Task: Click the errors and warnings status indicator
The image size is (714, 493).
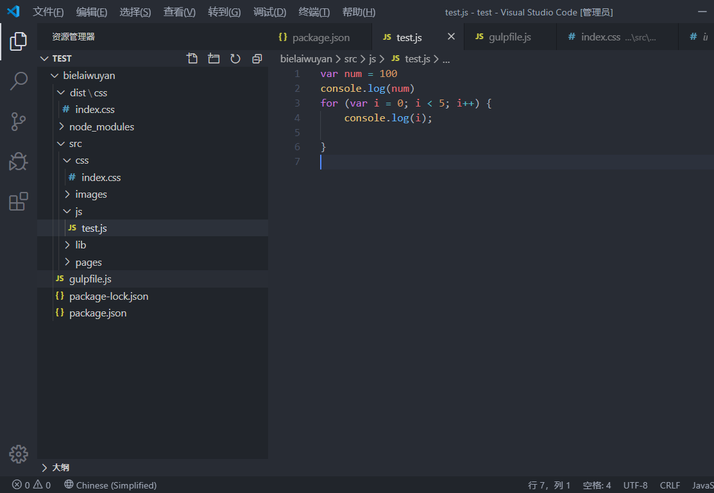Action: point(31,485)
